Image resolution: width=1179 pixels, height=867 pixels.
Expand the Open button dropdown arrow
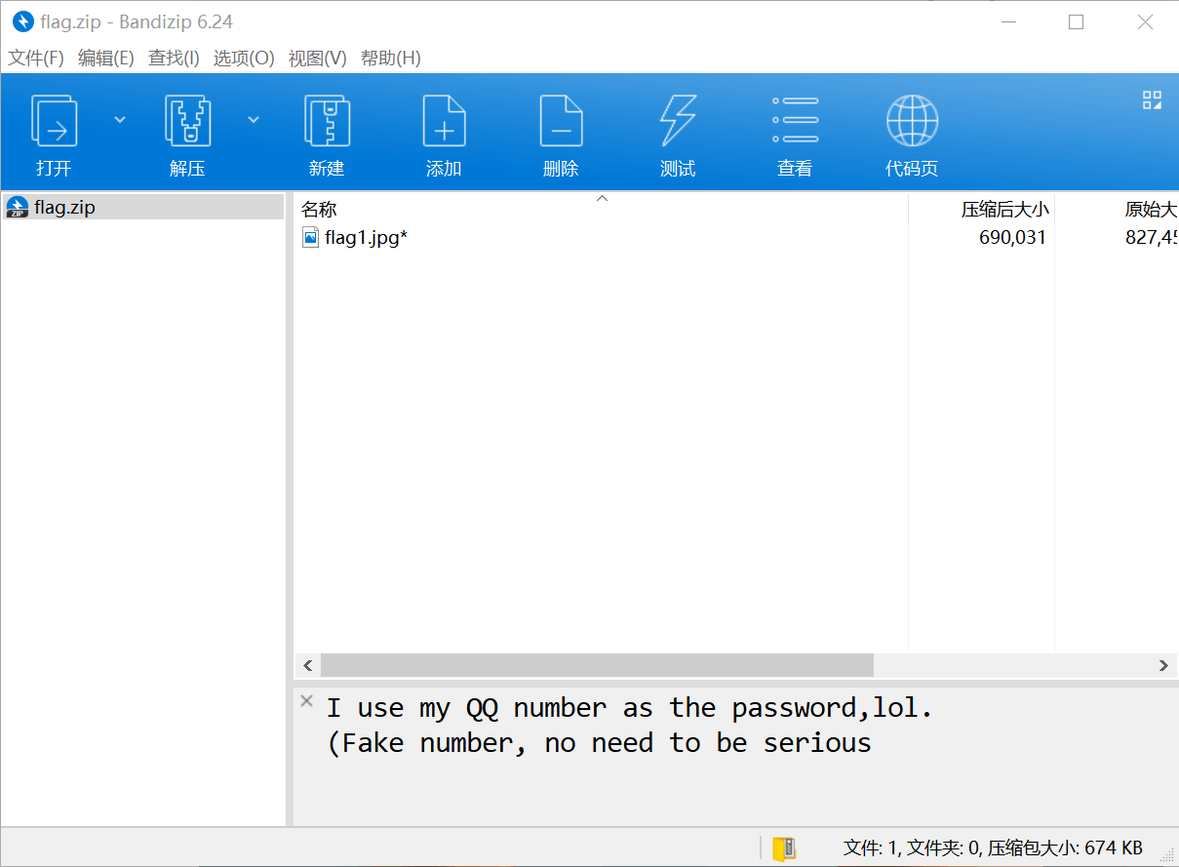(x=120, y=120)
